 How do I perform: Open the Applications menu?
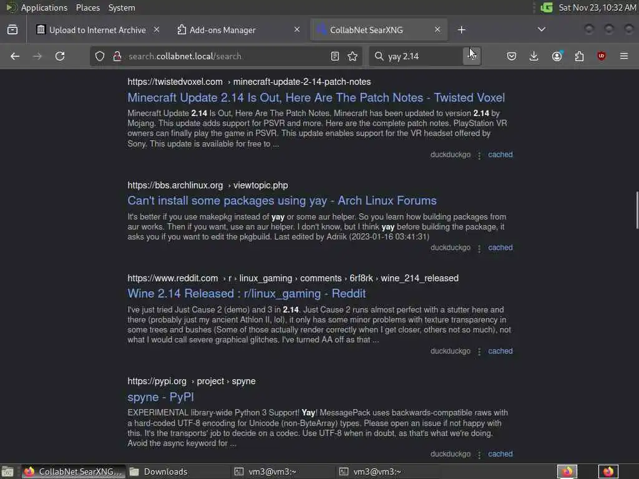(44, 7)
